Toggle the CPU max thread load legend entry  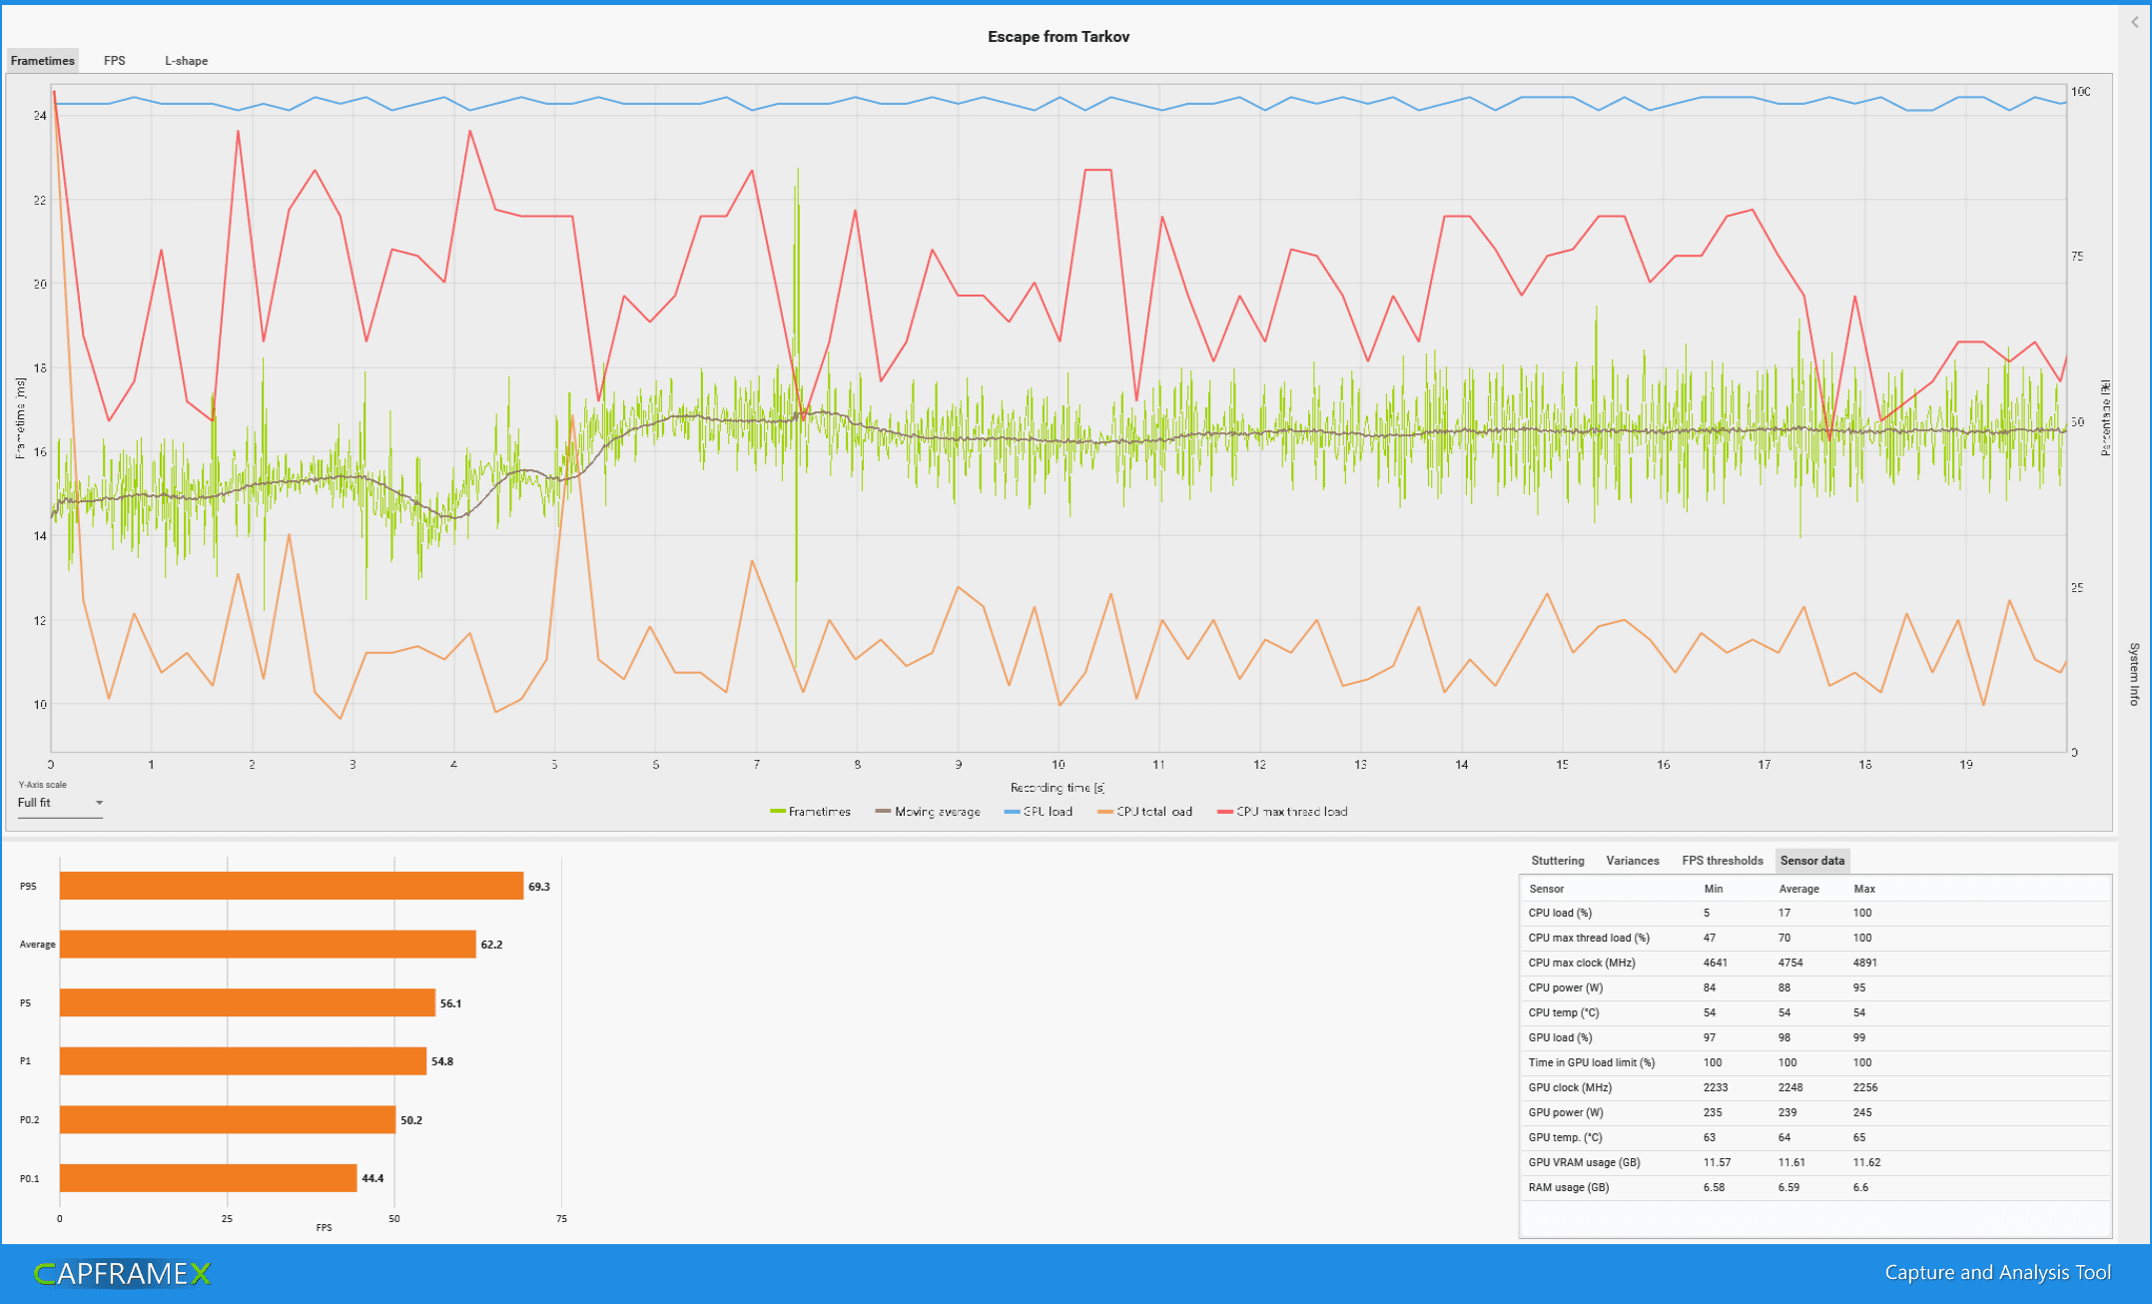[1282, 812]
